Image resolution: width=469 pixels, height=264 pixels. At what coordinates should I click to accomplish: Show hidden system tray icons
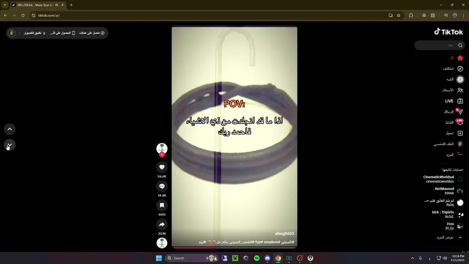(x=412, y=258)
